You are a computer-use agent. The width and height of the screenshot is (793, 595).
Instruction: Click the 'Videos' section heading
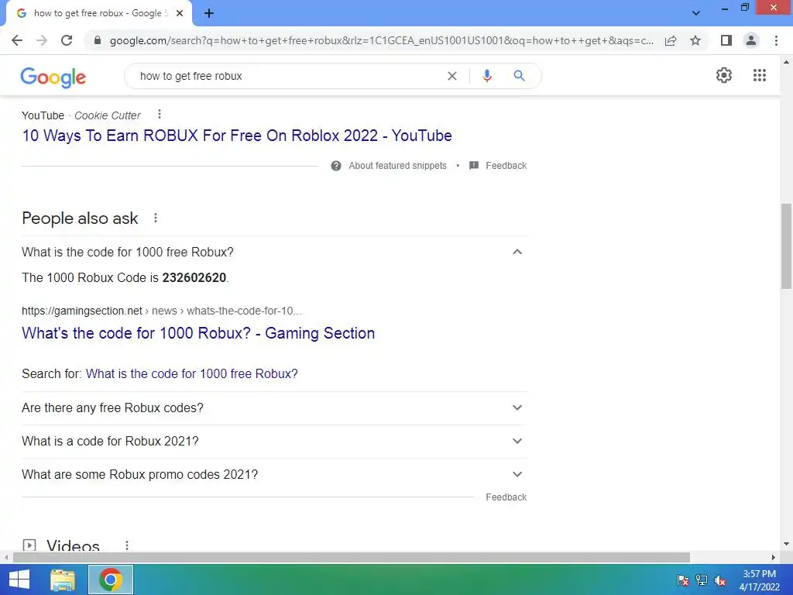(x=73, y=545)
